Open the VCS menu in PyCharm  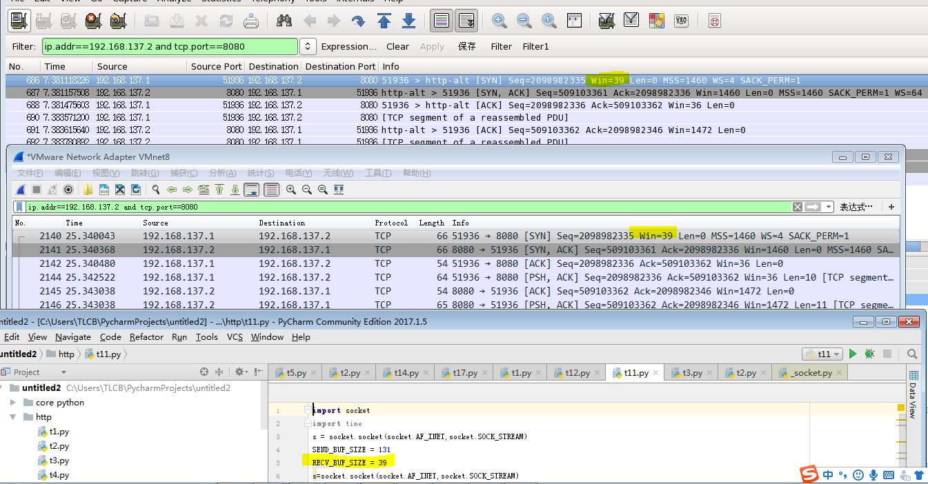click(x=235, y=337)
